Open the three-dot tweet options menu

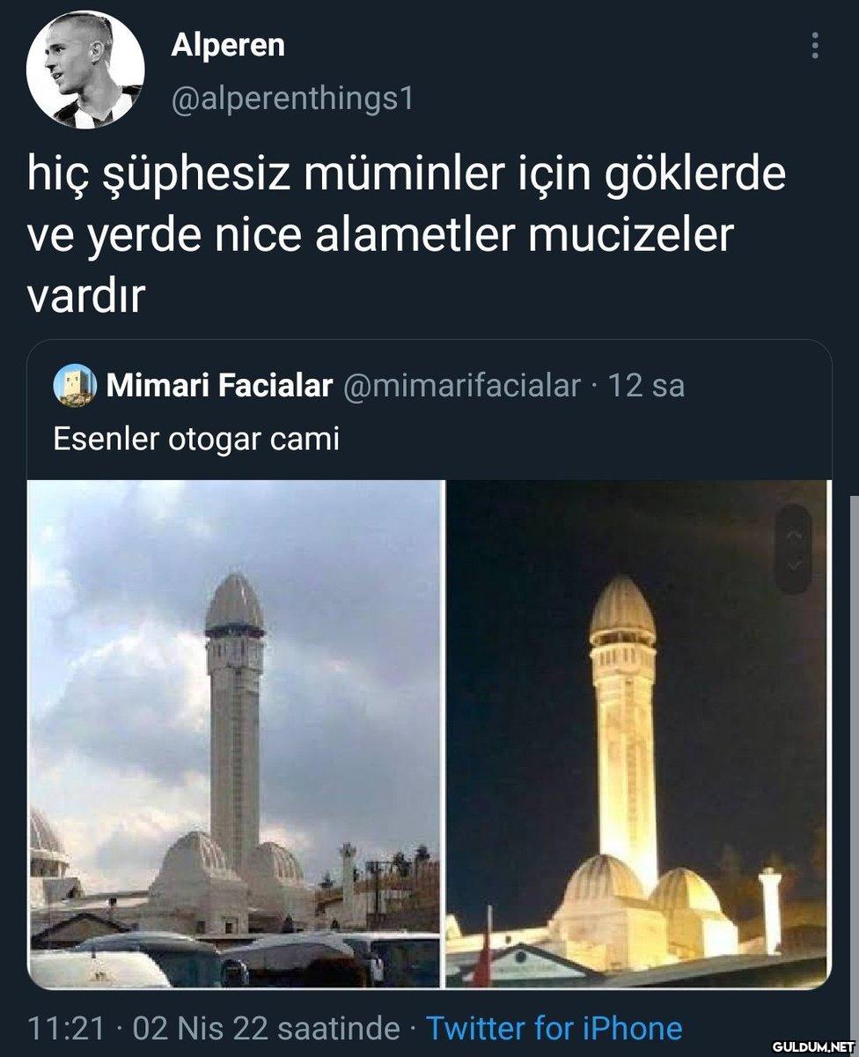click(815, 46)
